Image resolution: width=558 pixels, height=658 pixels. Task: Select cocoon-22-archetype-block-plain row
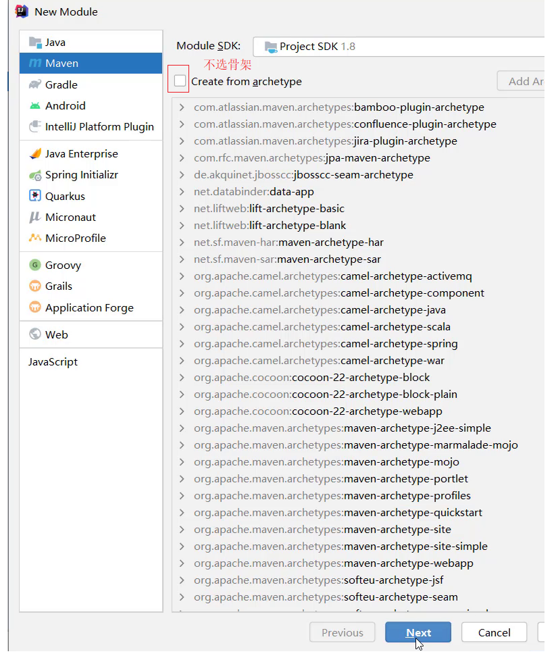[x=358, y=395]
